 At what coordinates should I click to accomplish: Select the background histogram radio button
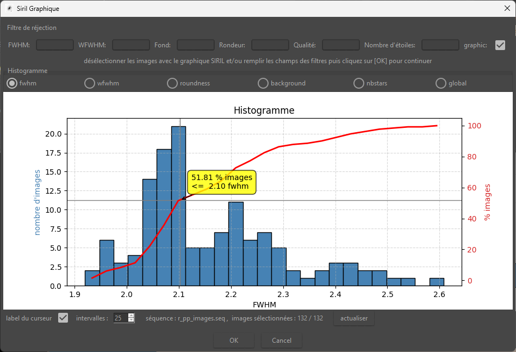(263, 83)
